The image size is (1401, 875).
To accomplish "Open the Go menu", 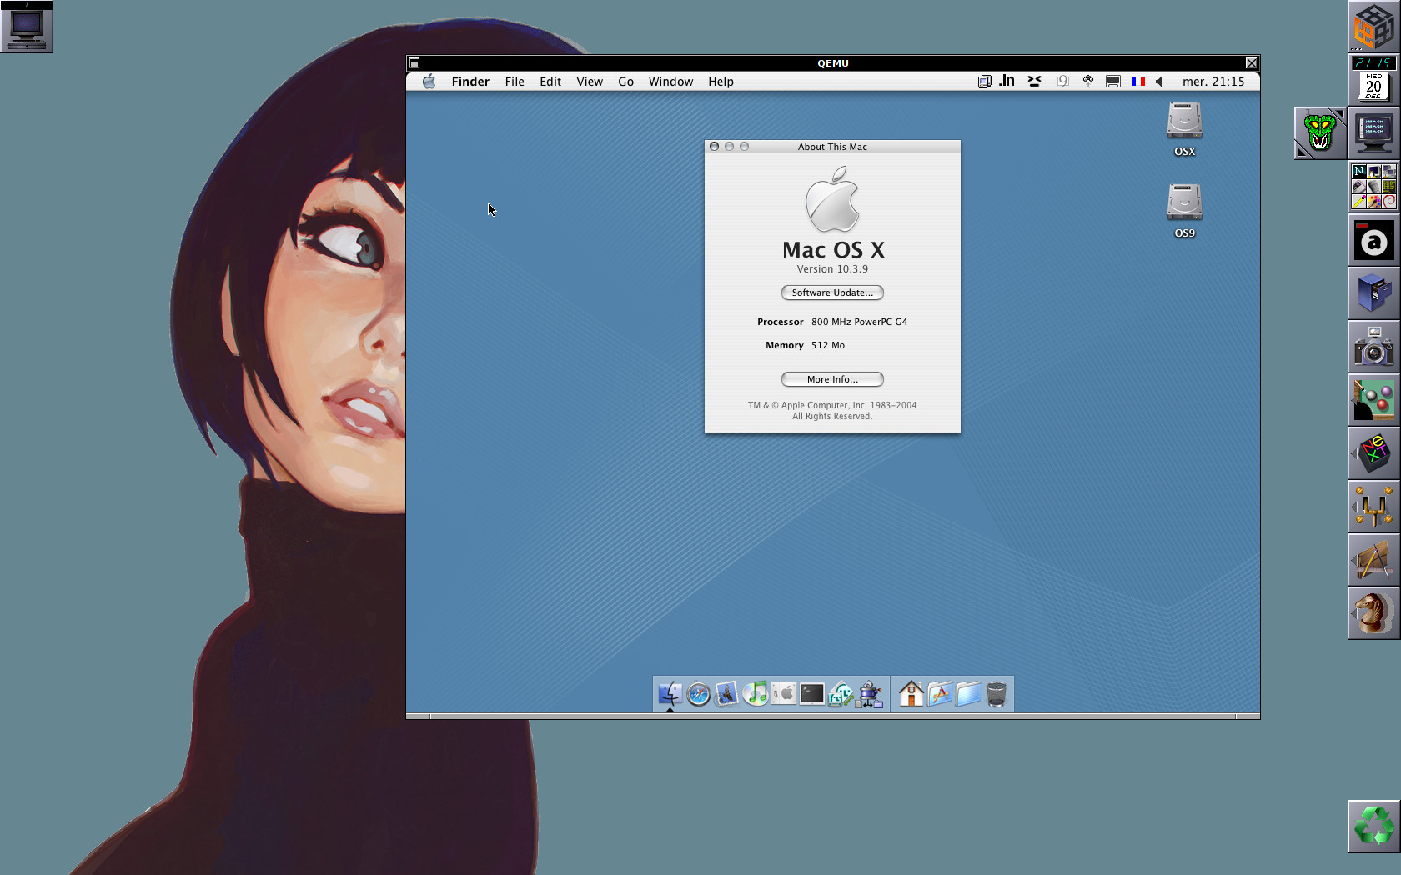I will (x=626, y=82).
